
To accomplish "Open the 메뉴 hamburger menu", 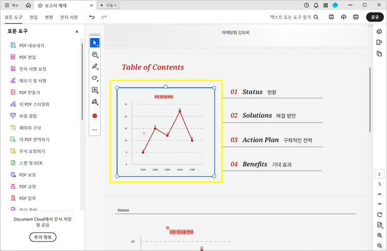I will 11,5.
